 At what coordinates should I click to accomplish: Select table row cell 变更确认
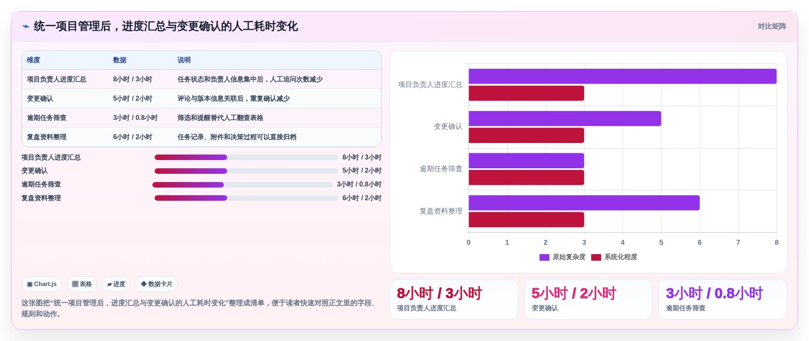(40, 98)
